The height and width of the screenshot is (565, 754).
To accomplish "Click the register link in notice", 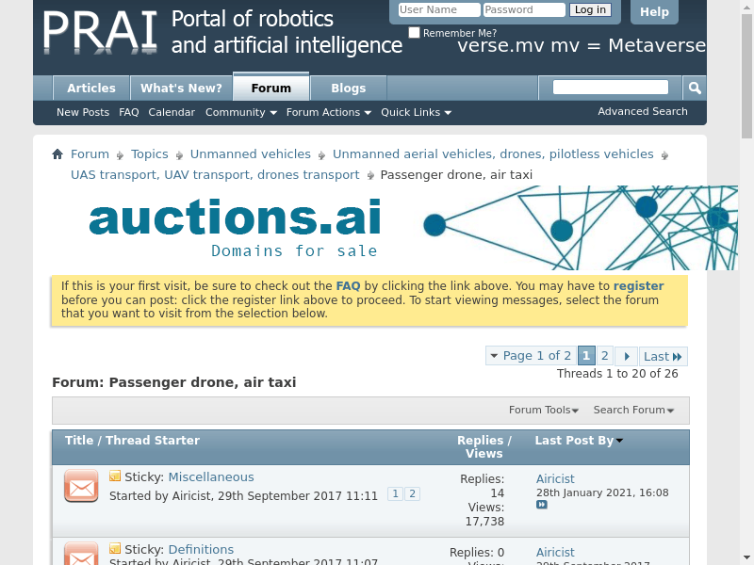I will pos(639,286).
